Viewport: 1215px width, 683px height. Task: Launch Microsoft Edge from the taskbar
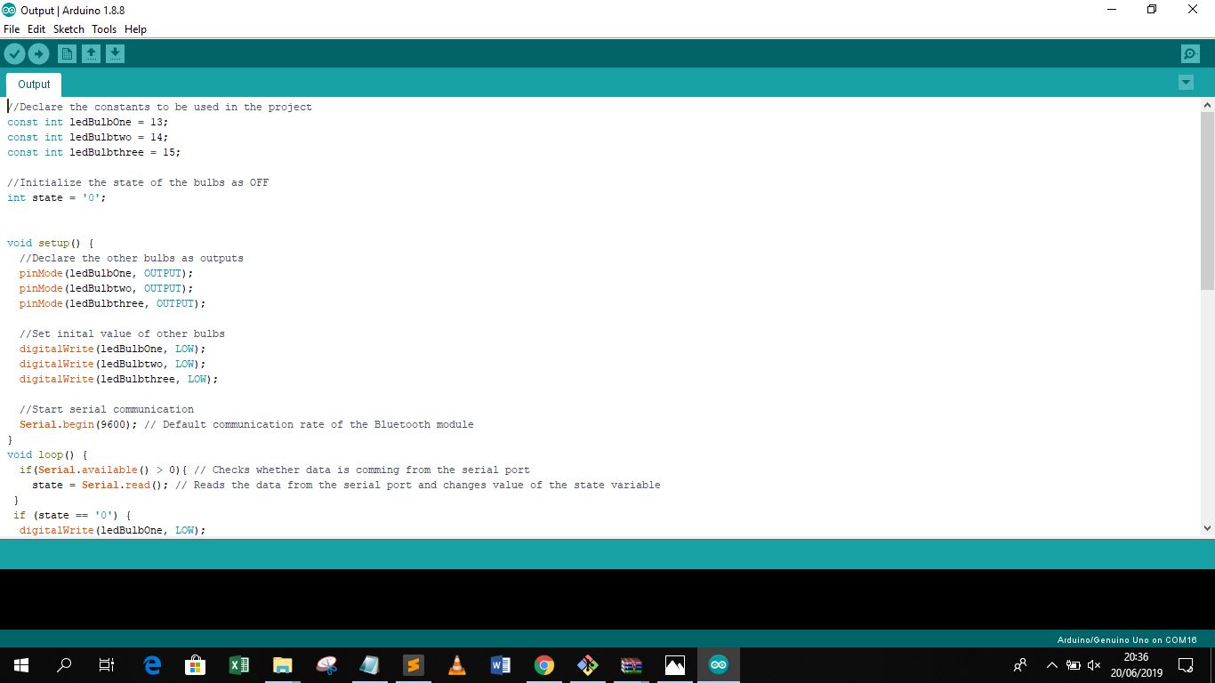152,665
